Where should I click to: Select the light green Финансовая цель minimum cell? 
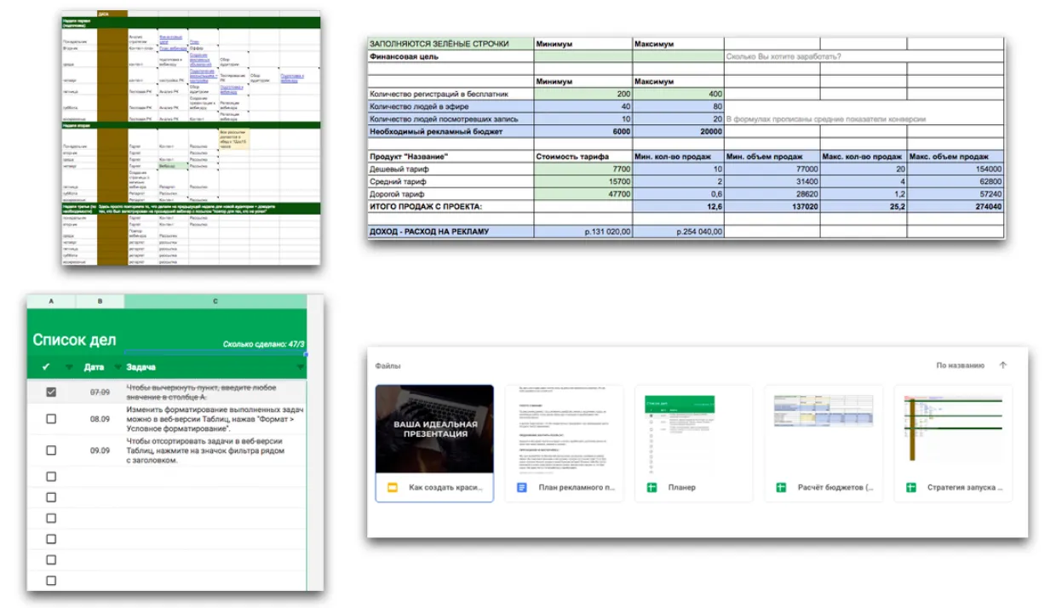[x=583, y=56]
